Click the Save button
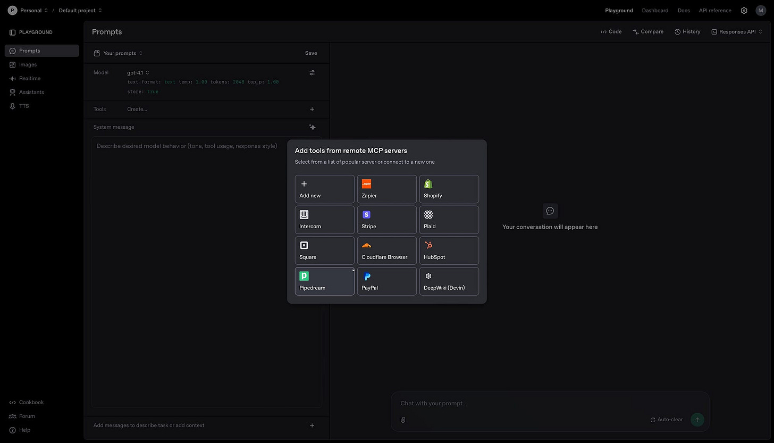This screenshot has height=443, width=774. (311, 53)
